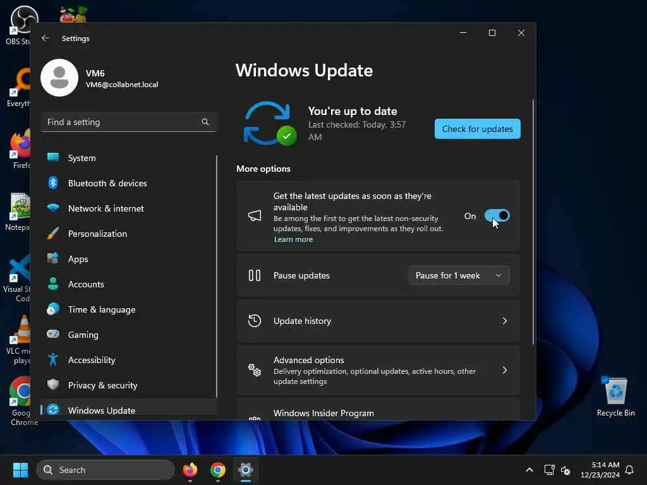Click the Windows Update sync icon in sidebar
This screenshot has height=485, width=647.
[x=53, y=410]
